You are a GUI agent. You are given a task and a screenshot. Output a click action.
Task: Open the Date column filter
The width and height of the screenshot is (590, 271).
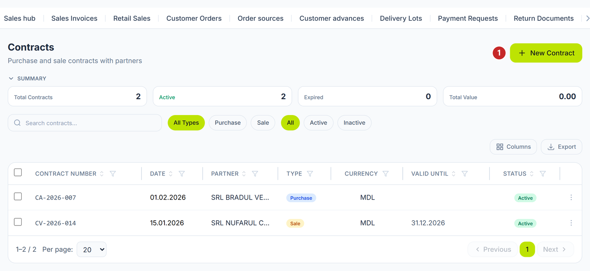[182, 174]
